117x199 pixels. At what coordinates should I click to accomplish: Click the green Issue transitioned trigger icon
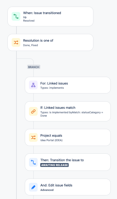point(16,16)
